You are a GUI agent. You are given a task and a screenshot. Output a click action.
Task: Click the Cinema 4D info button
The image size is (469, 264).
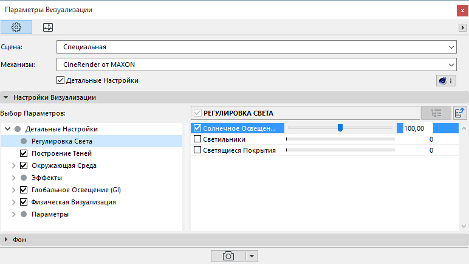[446, 81]
